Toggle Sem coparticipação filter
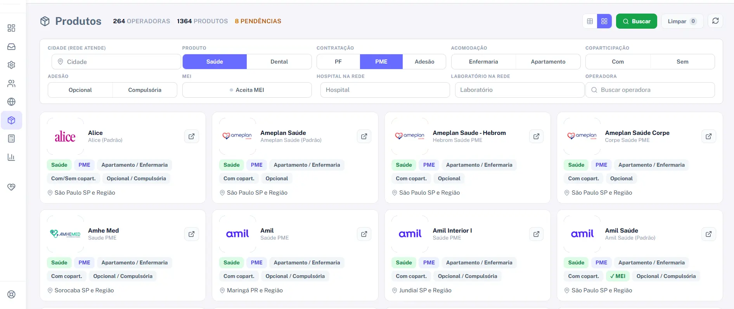Viewport: 734px width, 309px height. coord(682,62)
